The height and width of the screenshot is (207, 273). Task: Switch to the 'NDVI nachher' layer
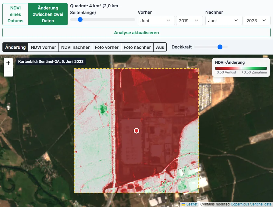click(x=75, y=47)
